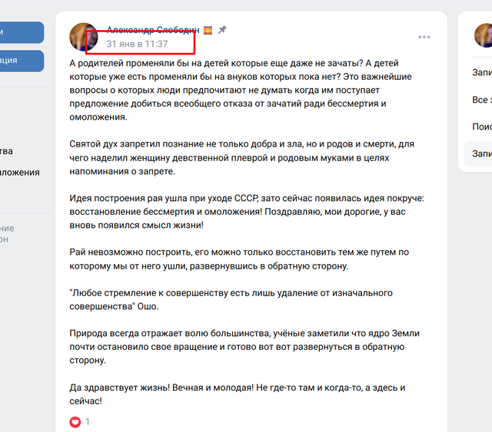The width and height of the screenshot is (492, 432).
Task: Click the Osho quote paragraph in the post
Action: point(231,300)
